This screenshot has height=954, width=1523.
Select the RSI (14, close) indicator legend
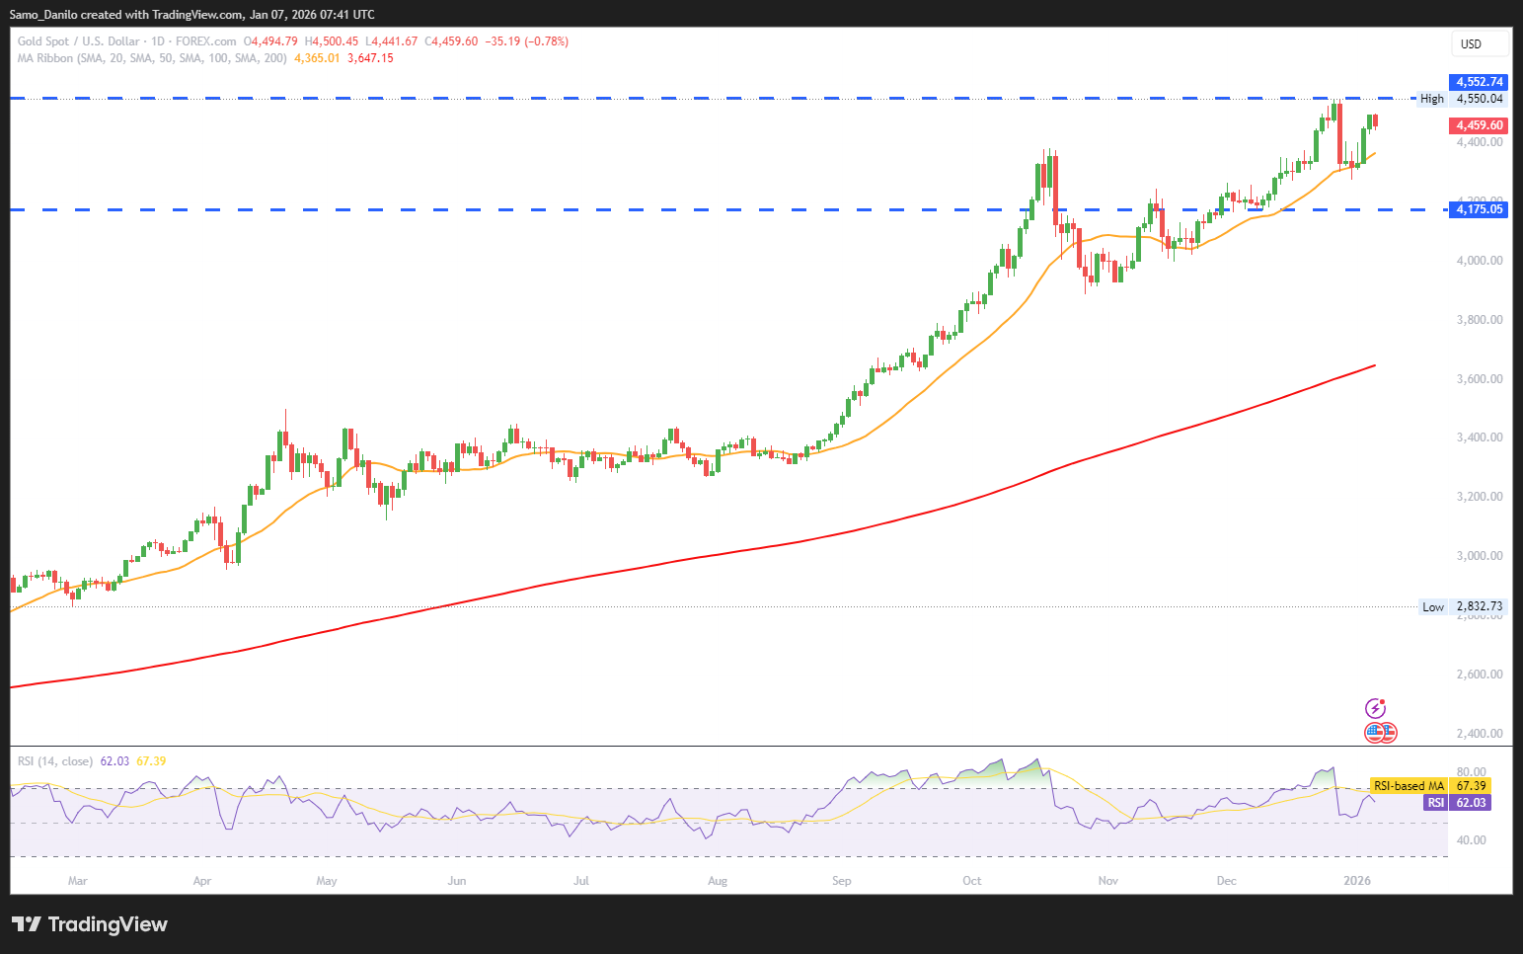(x=55, y=761)
